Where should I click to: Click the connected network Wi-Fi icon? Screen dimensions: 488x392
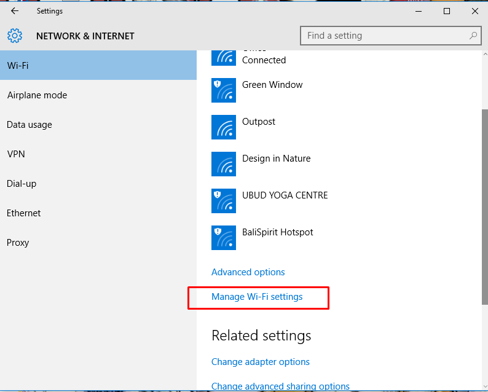pyautogui.click(x=224, y=58)
